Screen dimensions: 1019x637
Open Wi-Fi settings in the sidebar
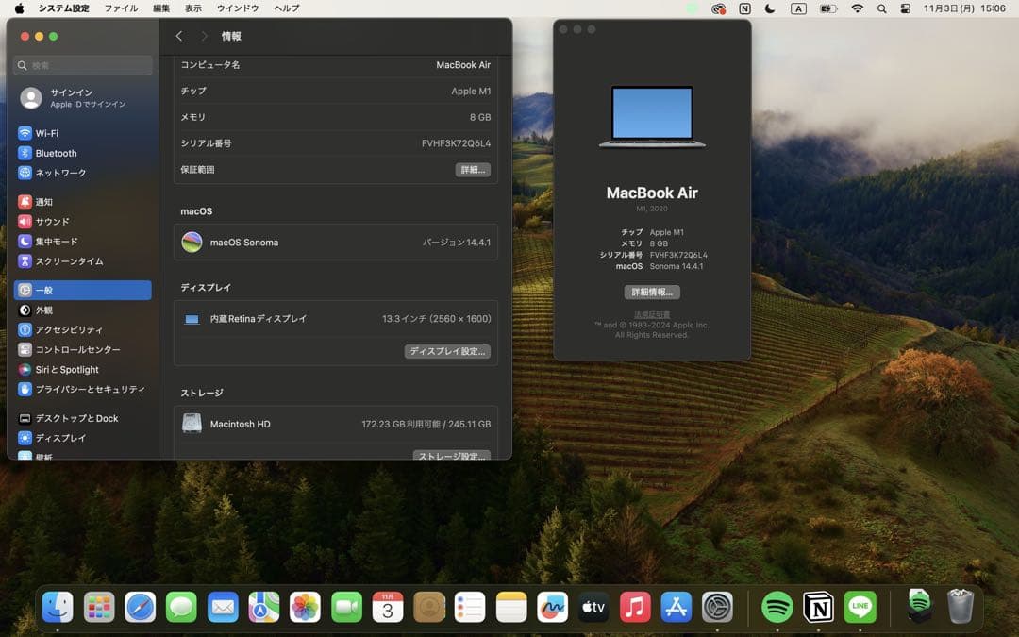click(x=47, y=133)
